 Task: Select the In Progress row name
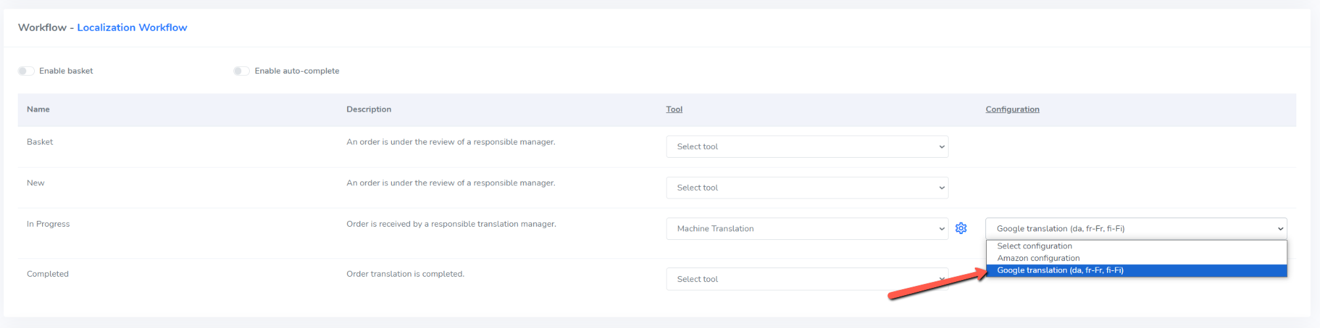click(x=48, y=224)
